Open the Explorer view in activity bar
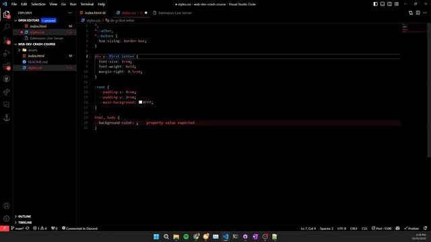 [6, 14]
